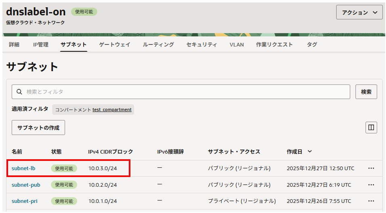Viewport: 386px width, 213px height.
Task: Open the column layout settings icon
Action: [371, 128]
